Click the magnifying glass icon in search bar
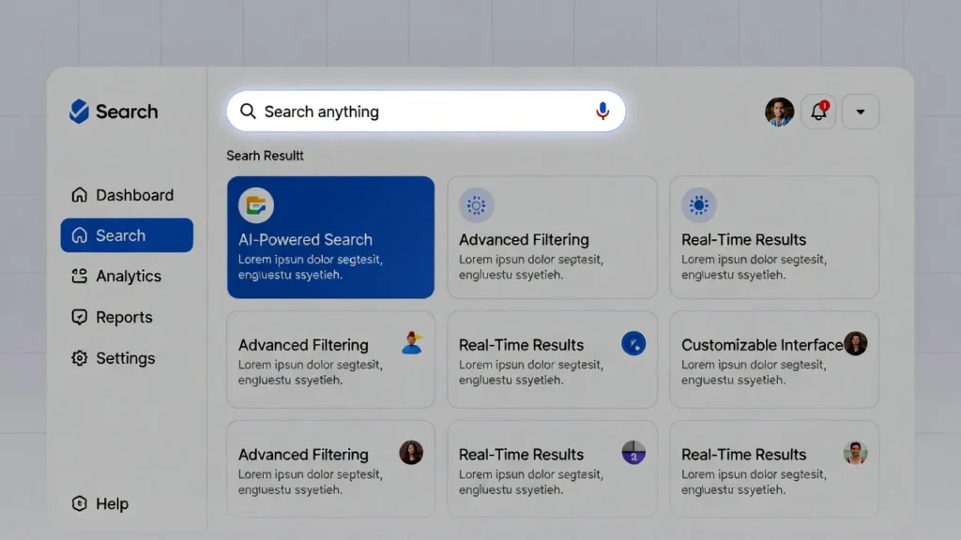This screenshot has width=961, height=540. (248, 112)
